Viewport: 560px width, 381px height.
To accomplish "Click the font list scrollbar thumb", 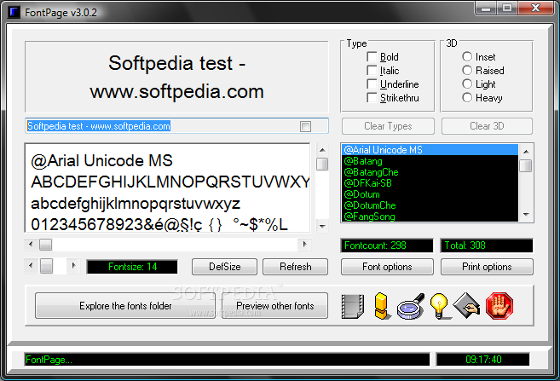I will click(x=526, y=165).
